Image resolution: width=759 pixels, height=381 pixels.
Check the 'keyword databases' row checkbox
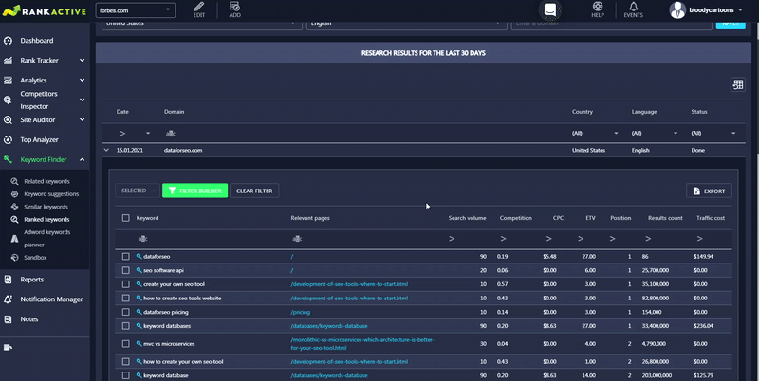tap(126, 326)
